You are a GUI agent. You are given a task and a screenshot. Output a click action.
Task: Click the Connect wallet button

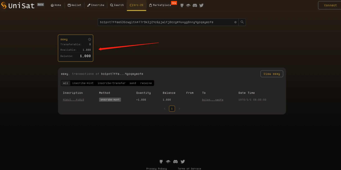(330, 5)
